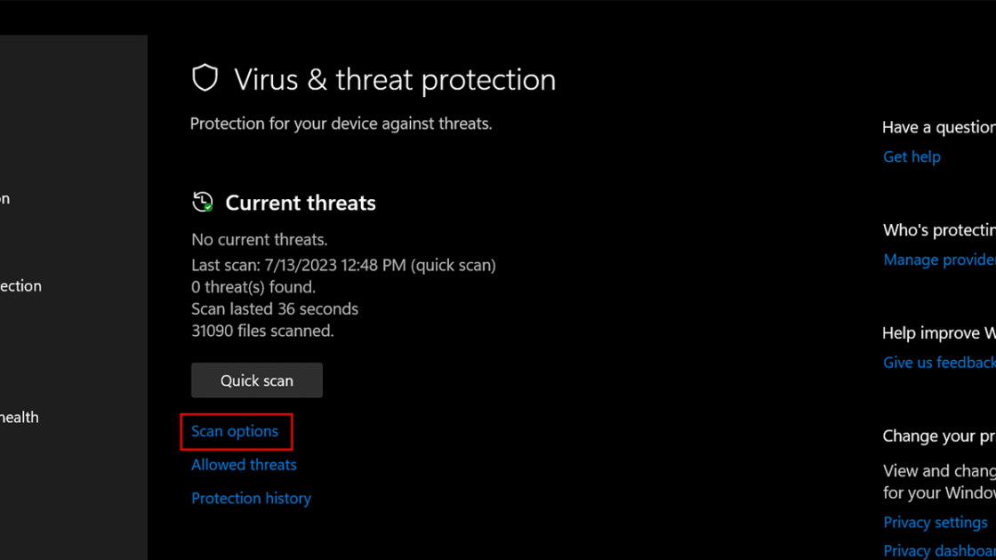This screenshot has width=996, height=560.
Task: Select sidebar item ending in "health"
Action: tap(20, 417)
